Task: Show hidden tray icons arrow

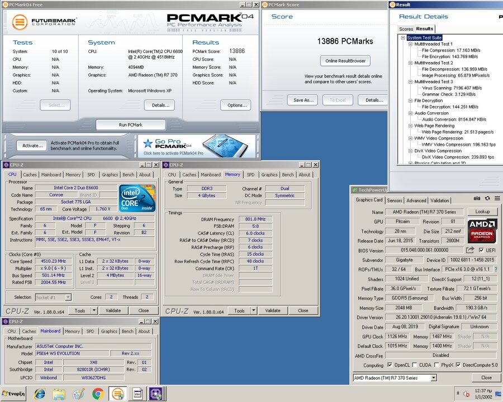Action: click(458, 393)
